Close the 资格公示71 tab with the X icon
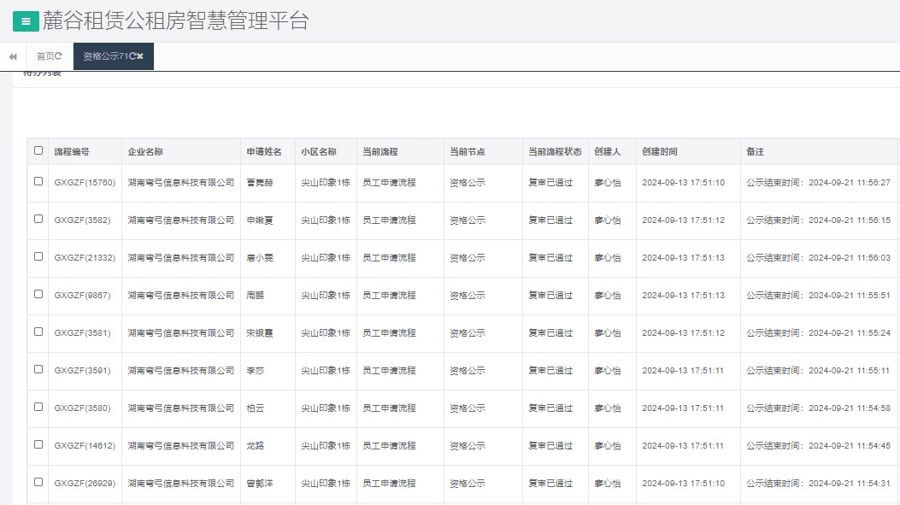 click(x=141, y=56)
